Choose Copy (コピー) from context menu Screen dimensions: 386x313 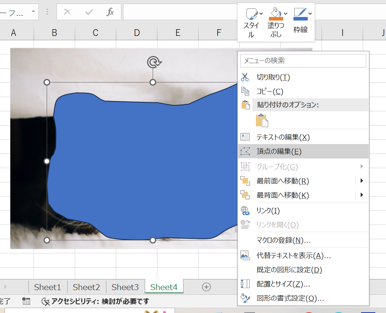(x=303, y=92)
